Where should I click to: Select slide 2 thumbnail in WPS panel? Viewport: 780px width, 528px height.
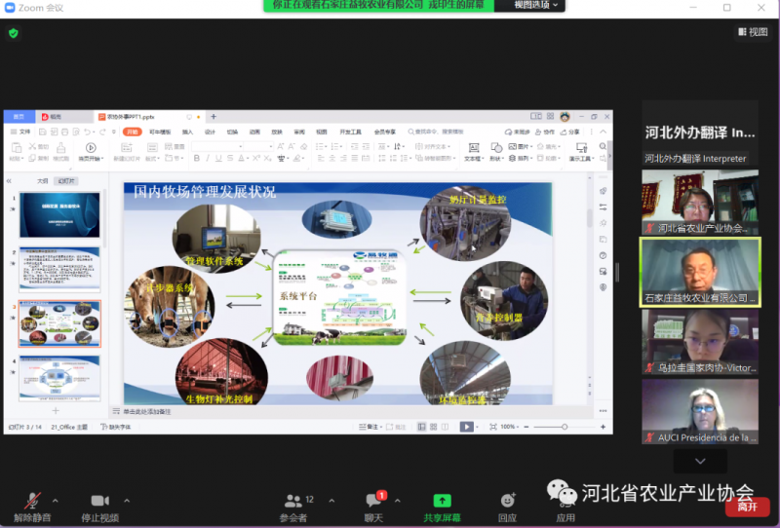(x=59, y=269)
